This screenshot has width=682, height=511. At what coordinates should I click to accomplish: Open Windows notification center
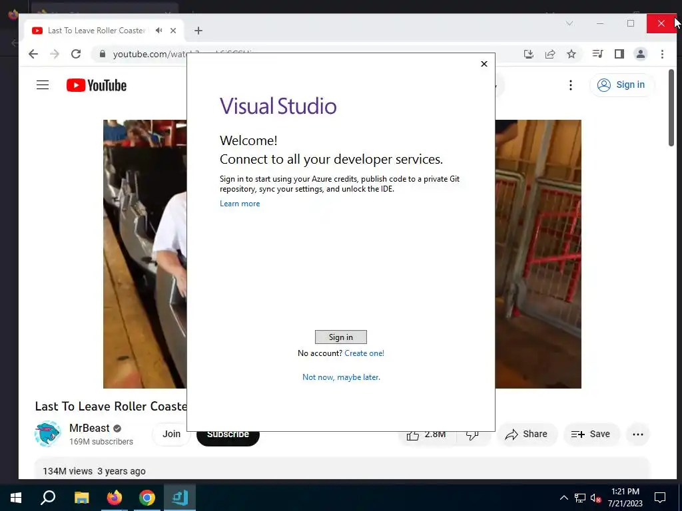coord(660,498)
